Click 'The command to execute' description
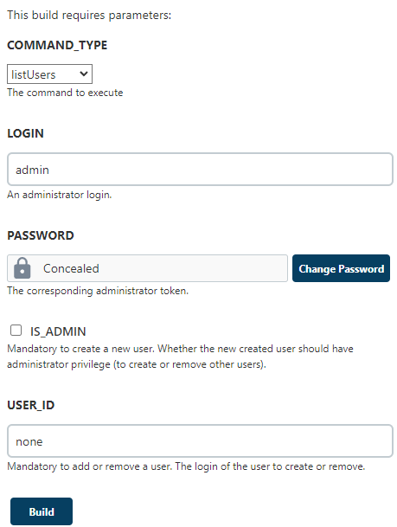 65,93
